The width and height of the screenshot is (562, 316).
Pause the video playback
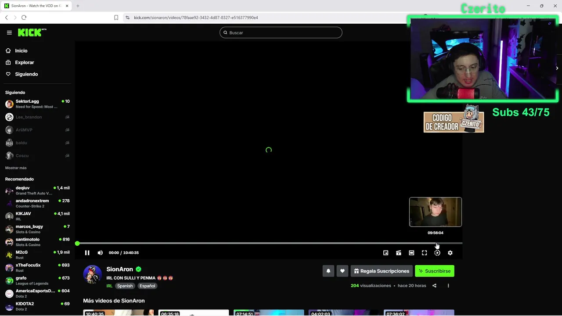87,253
